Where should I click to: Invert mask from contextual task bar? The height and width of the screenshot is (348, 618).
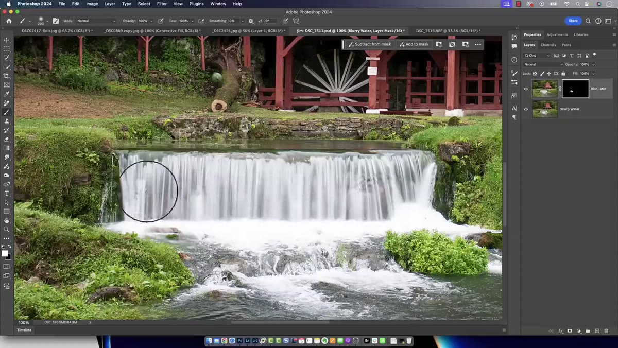(452, 44)
